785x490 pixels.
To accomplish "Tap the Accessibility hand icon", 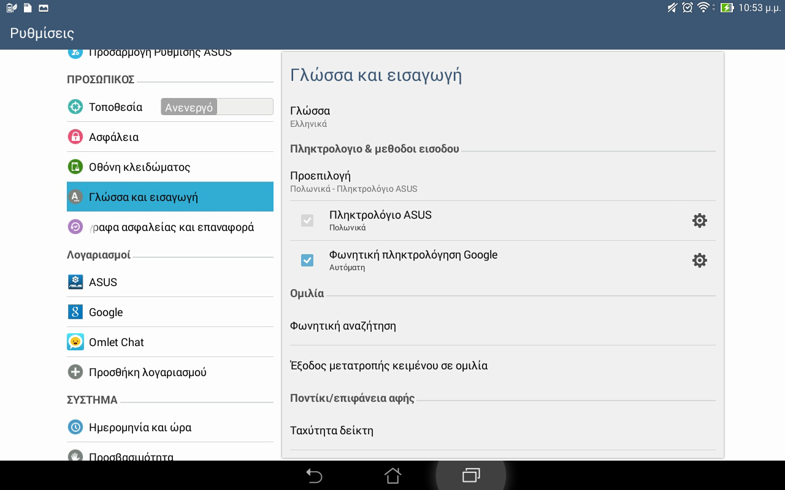I will pyautogui.click(x=75, y=456).
